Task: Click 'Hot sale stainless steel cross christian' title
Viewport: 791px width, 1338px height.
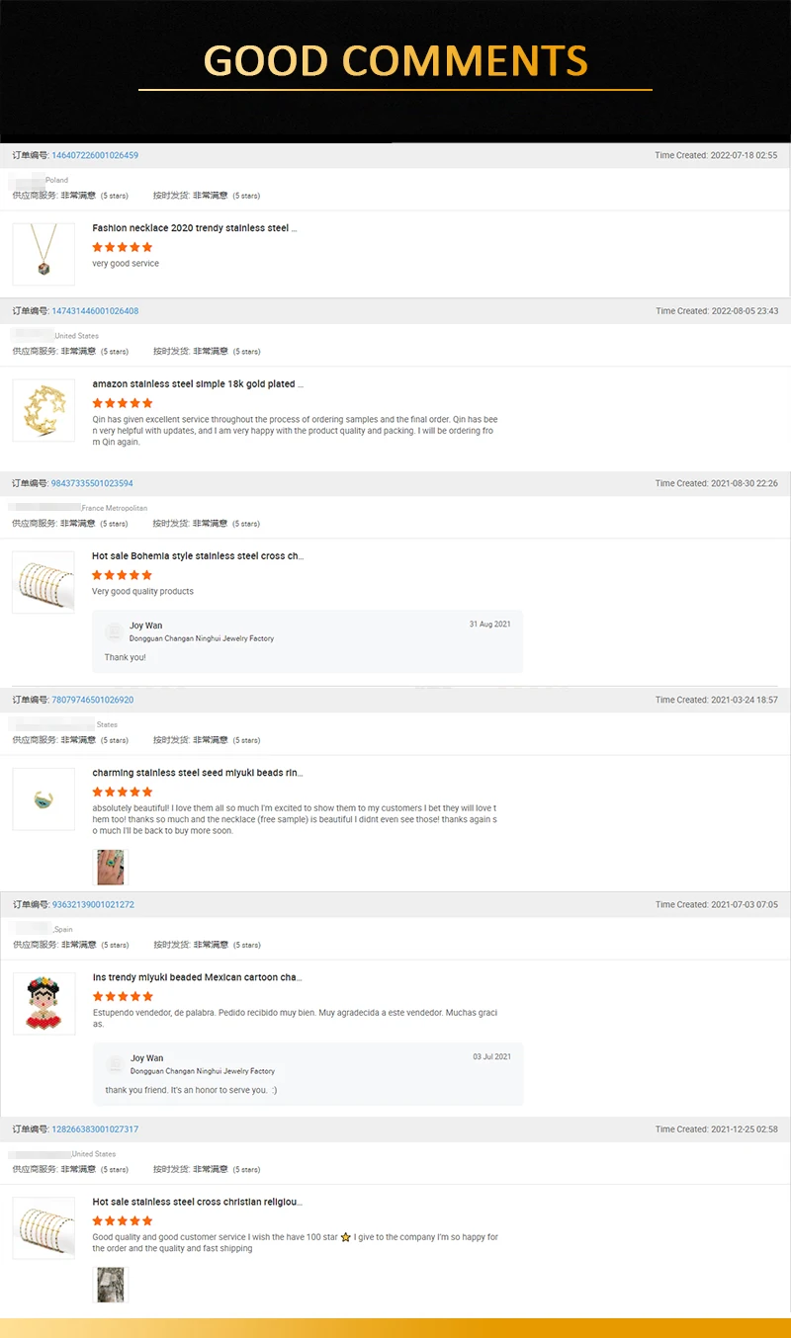Action: point(197,1202)
